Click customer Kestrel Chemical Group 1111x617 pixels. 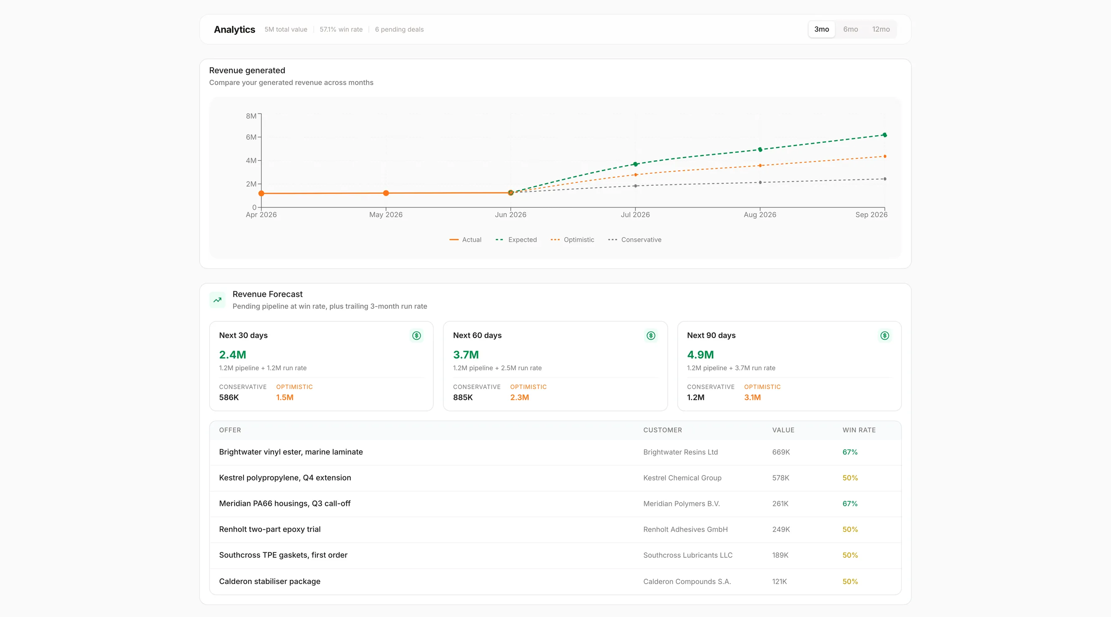click(682, 478)
